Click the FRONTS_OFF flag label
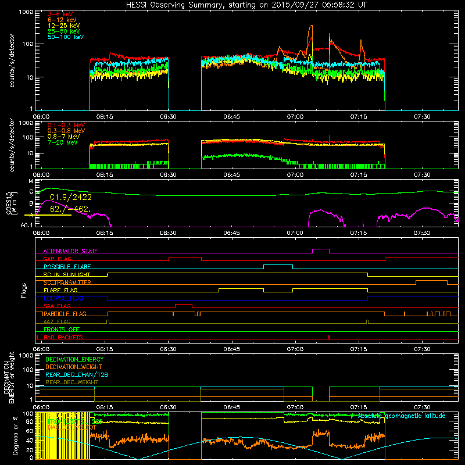 coord(62,330)
